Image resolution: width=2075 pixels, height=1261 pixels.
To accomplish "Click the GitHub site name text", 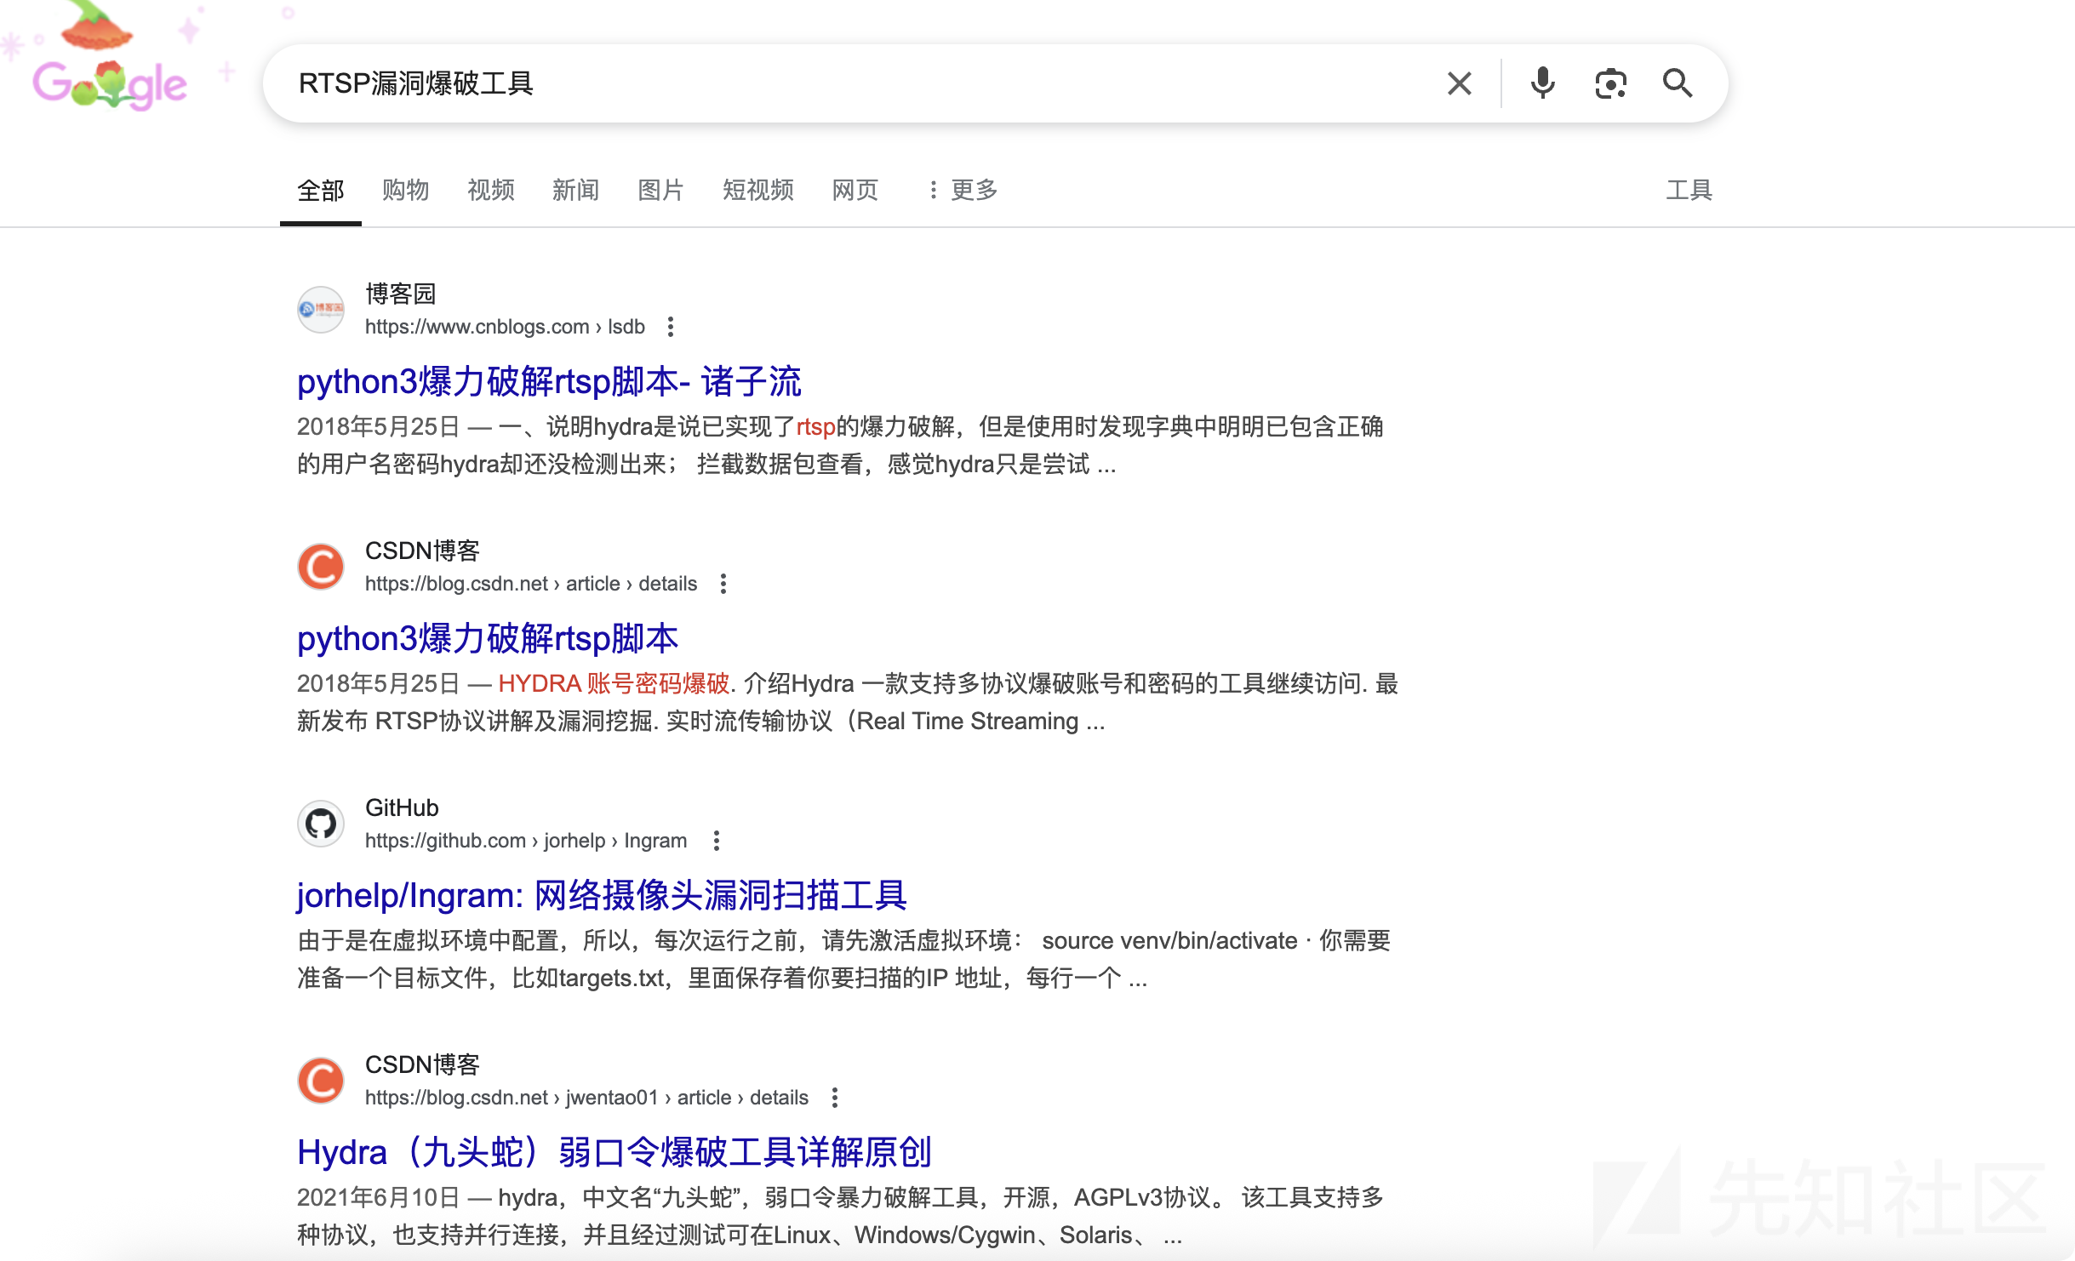I will point(402,807).
